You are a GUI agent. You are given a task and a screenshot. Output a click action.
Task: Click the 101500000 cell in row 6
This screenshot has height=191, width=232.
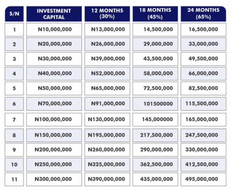tap(155, 104)
